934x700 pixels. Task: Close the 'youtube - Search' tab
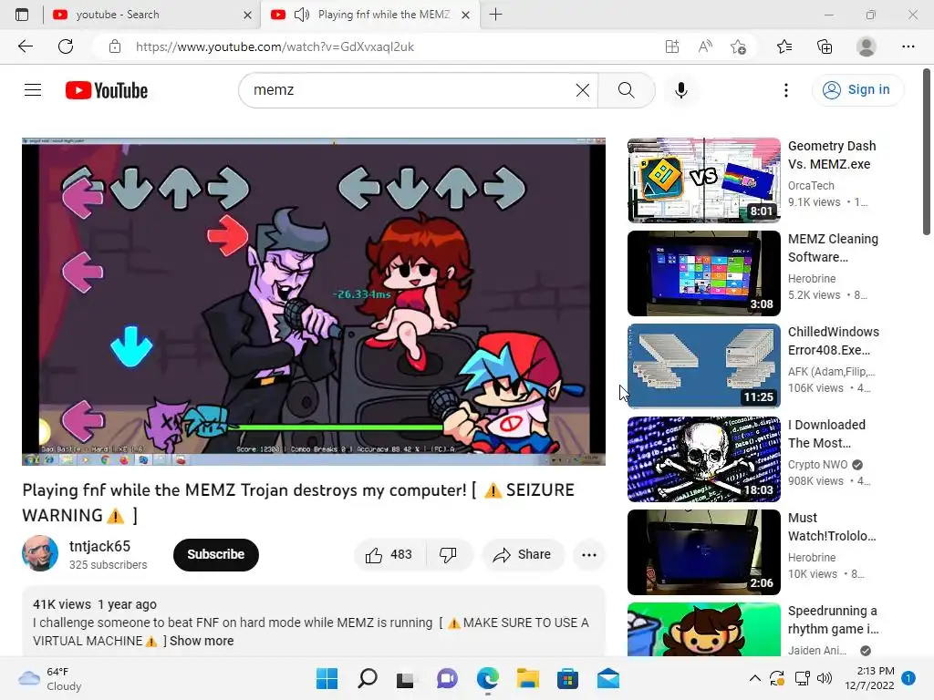point(247,15)
